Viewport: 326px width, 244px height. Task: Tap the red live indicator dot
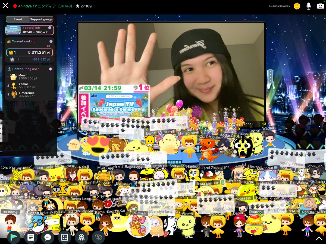click(15, 6)
